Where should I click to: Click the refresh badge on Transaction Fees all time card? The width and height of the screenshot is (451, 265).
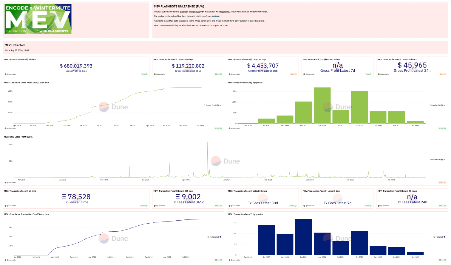pos(144,206)
